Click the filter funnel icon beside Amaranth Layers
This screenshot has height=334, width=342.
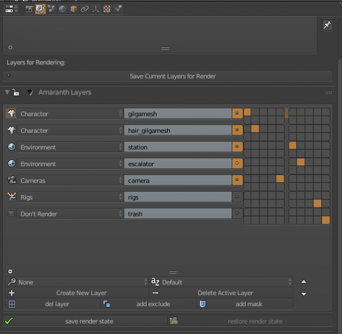pos(30,92)
